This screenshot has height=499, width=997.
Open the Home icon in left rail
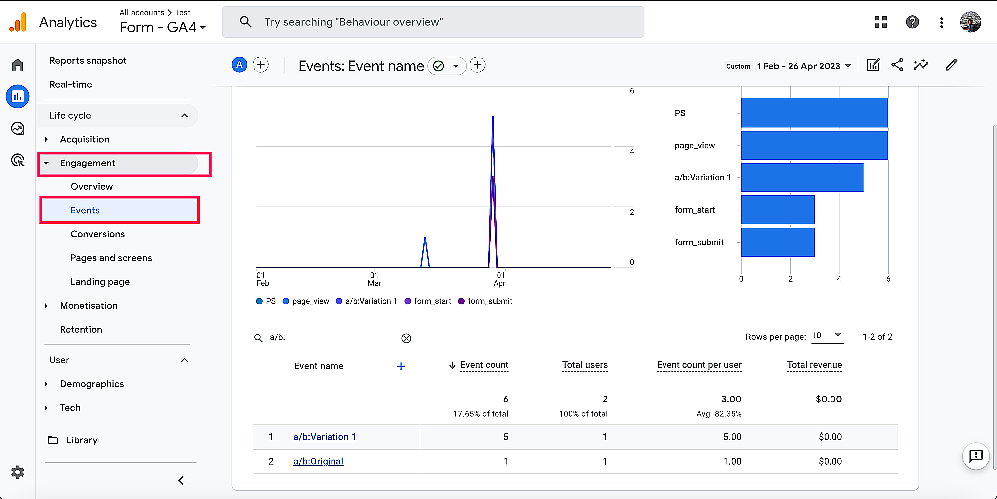(x=18, y=65)
